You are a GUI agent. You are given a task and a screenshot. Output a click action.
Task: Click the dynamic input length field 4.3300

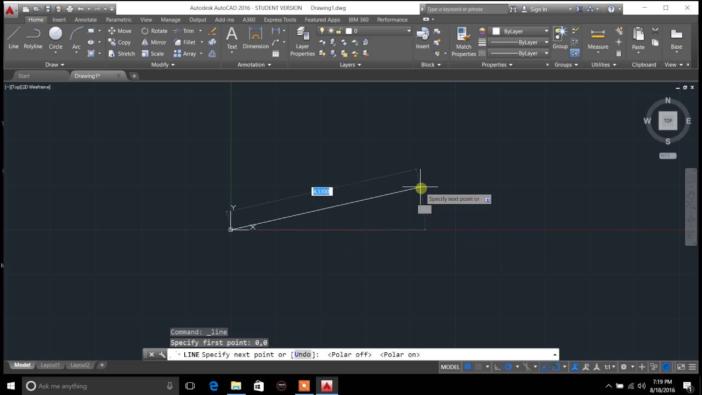[322, 191]
